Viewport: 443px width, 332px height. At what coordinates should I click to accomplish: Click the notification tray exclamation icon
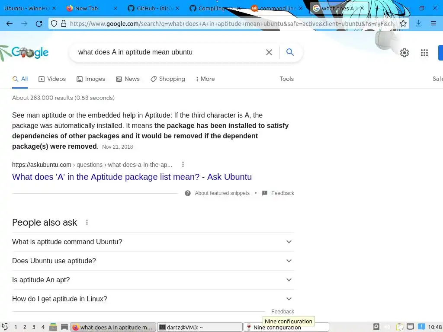coord(421,327)
